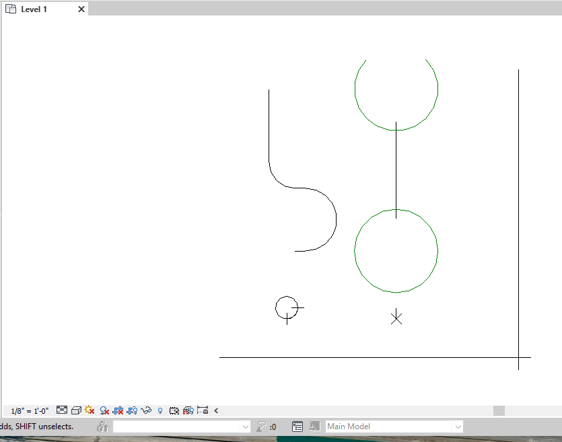Change the Detail Level setting
The width and height of the screenshot is (562, 442).
pyautogui.click(x=61, y=410)
